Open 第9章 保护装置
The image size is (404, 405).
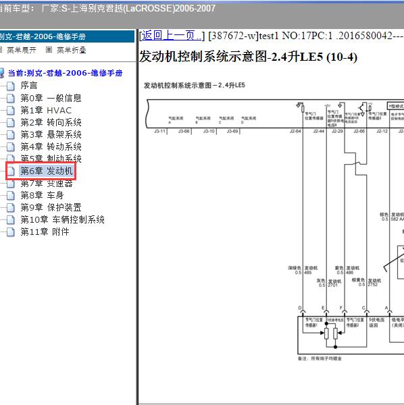(51, 207)
